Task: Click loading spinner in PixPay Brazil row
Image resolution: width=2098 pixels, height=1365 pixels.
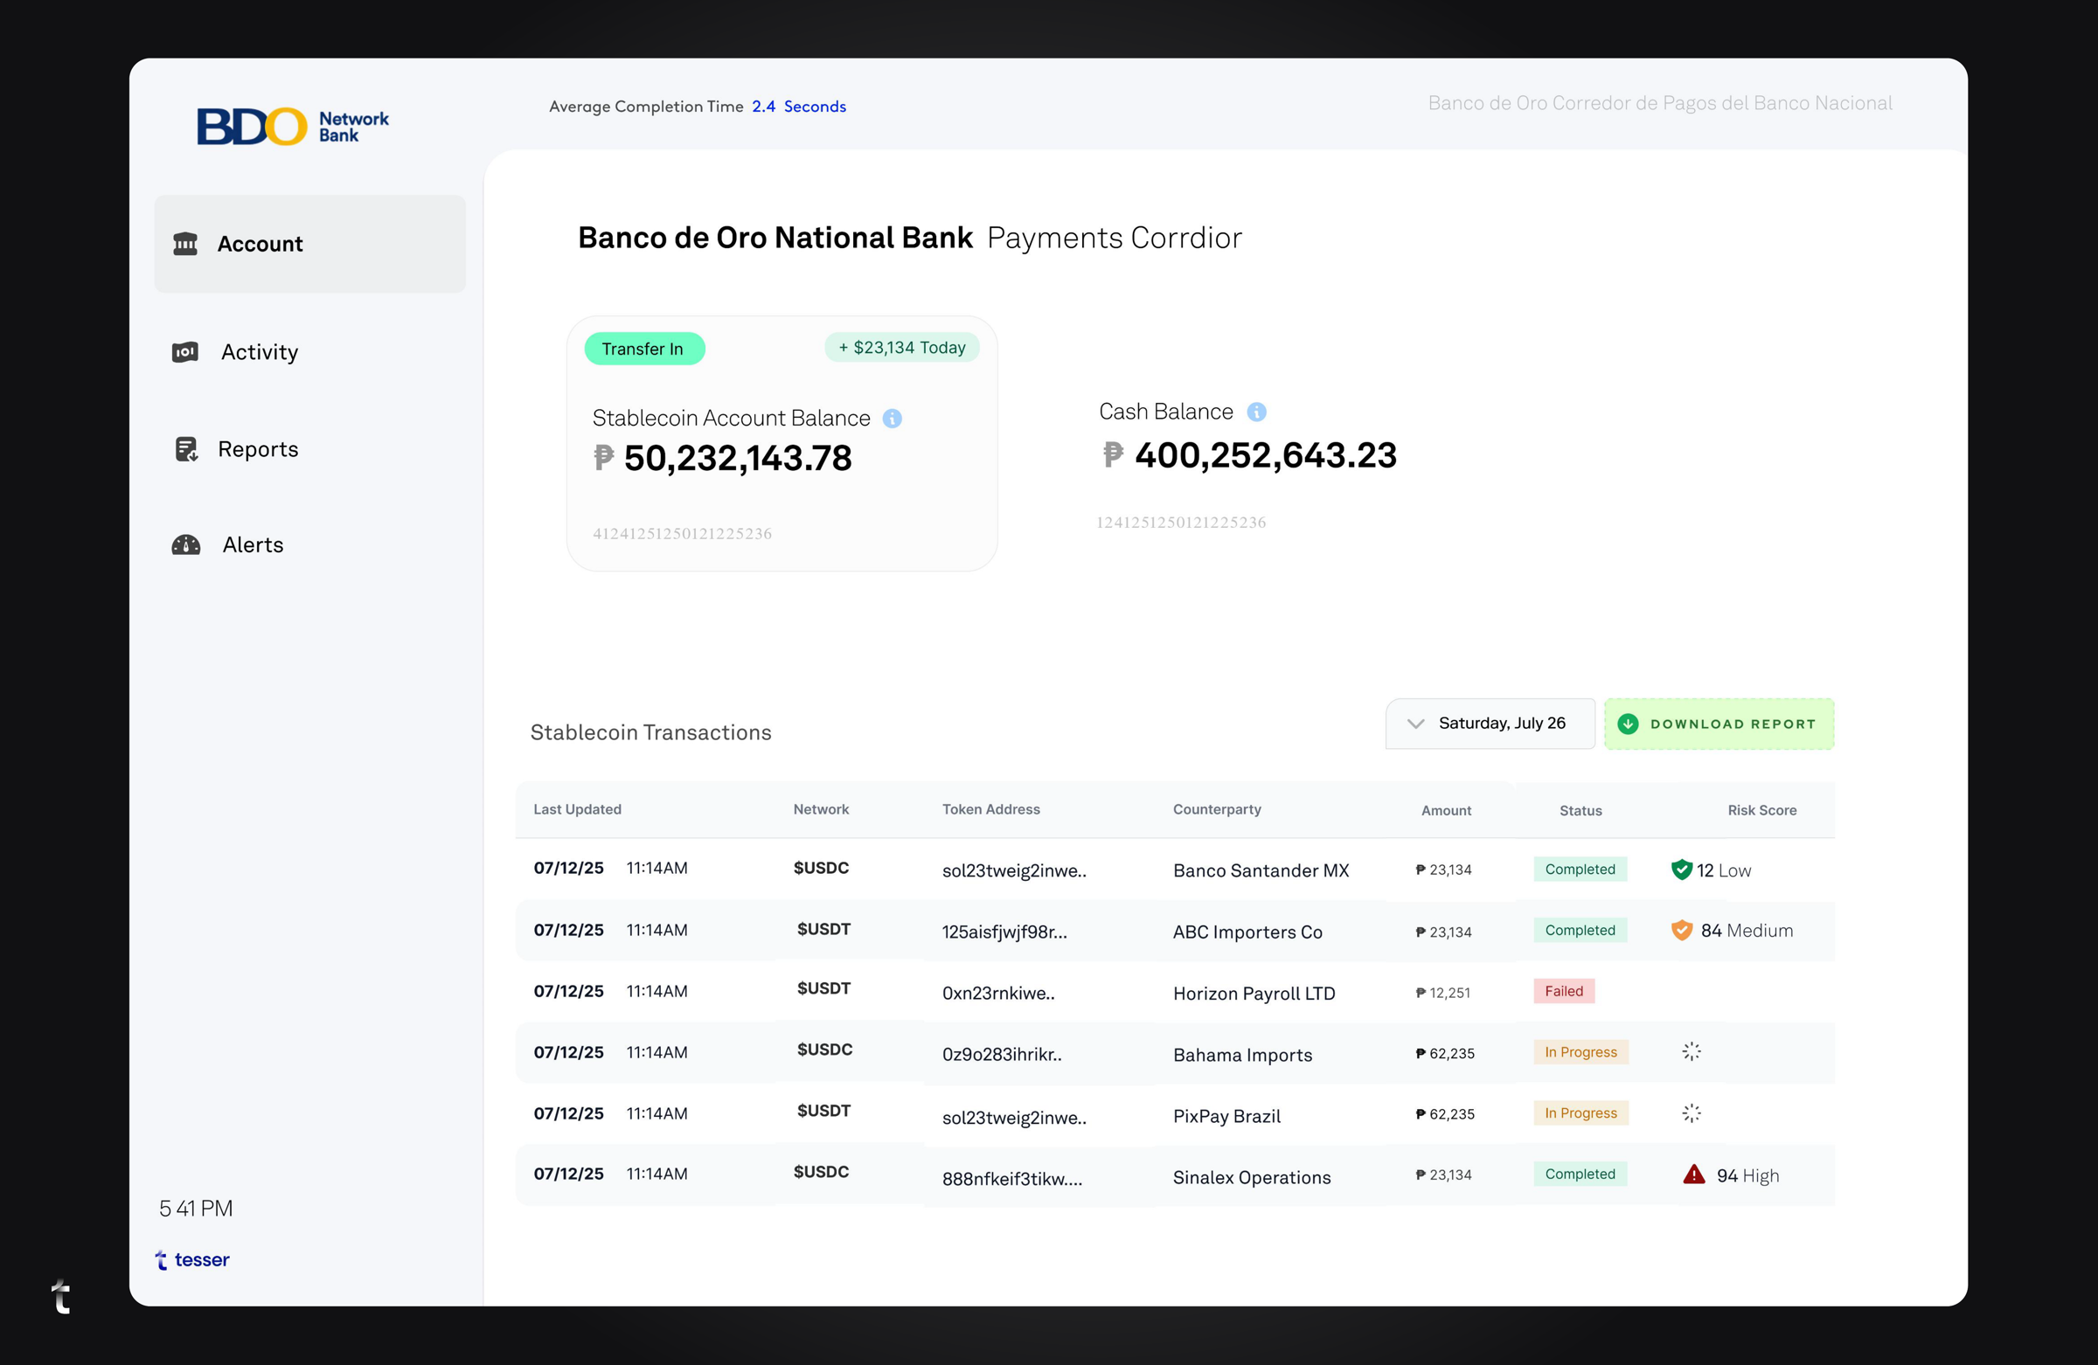Action: [1691, 1114]
